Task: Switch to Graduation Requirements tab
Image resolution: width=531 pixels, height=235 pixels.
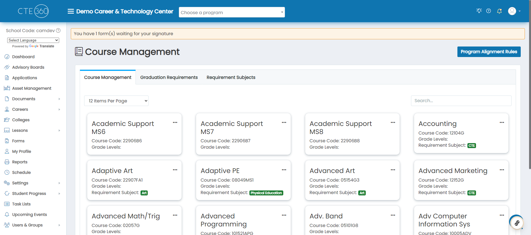Action: (169, 77)
